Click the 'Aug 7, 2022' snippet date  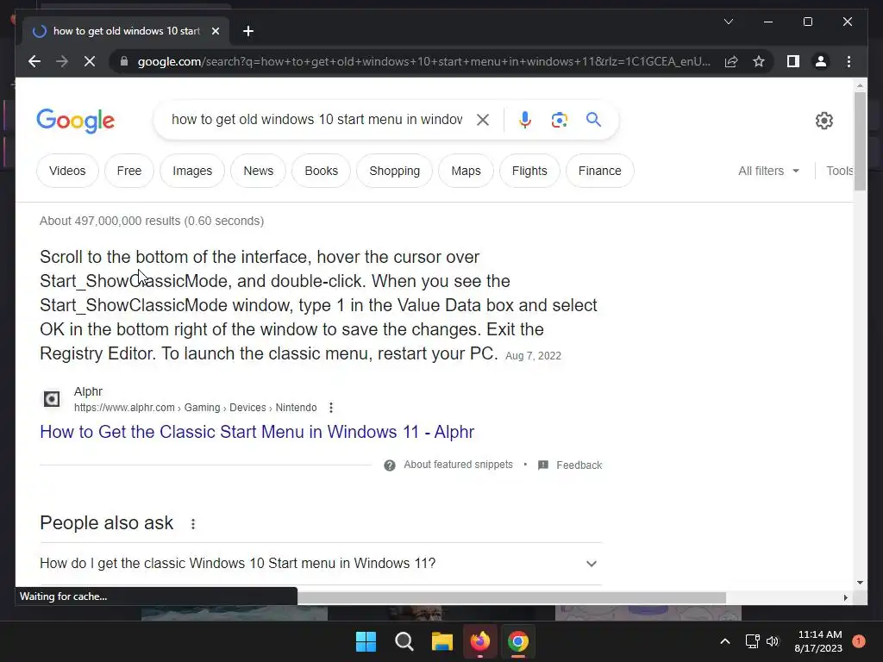[x=533, y=356]
